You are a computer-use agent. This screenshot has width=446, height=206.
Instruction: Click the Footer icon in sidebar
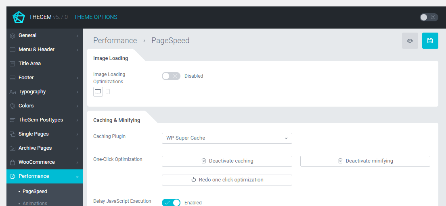pos(13,78)
